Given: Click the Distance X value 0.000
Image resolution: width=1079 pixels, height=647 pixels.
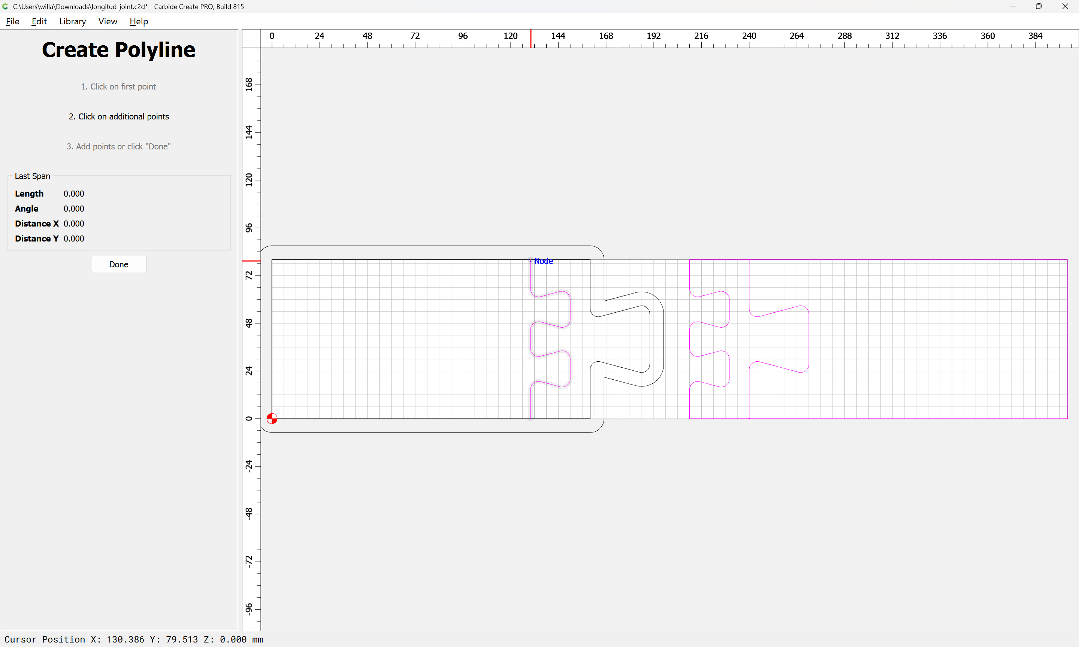Looking at the screenshot, I should coord(74,224).
